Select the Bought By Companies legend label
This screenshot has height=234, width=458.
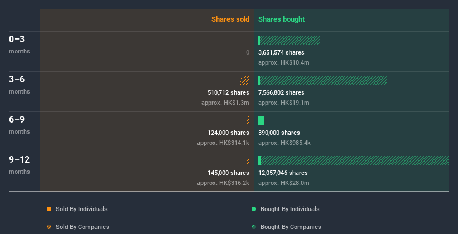pos(291,227)
